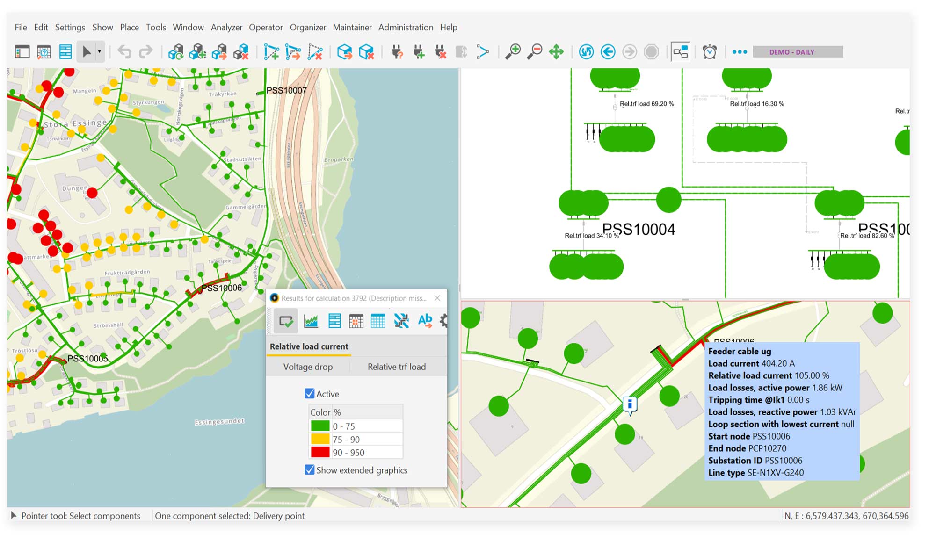Viewport: 929px width, 541px height.
Task: Click the alarm clock toolbar icon
Action: (710, 51)
